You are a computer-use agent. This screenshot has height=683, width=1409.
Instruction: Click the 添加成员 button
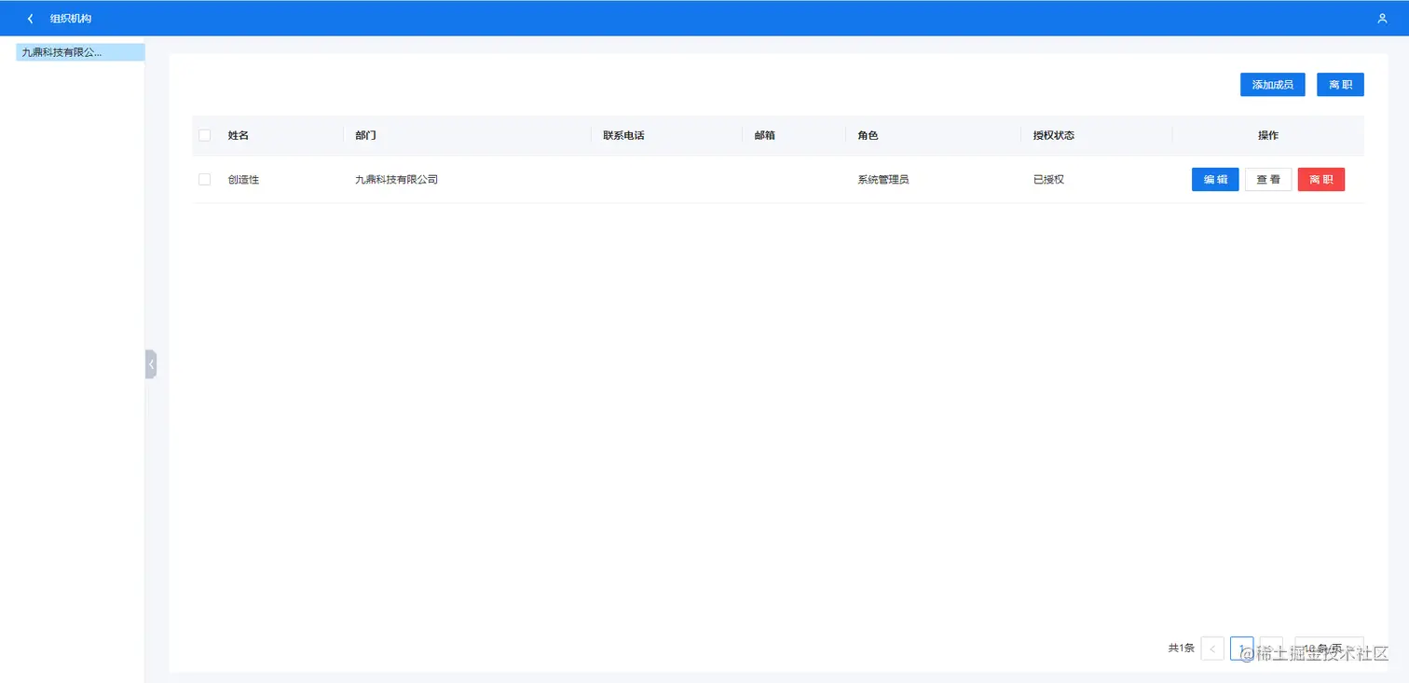1273,85
